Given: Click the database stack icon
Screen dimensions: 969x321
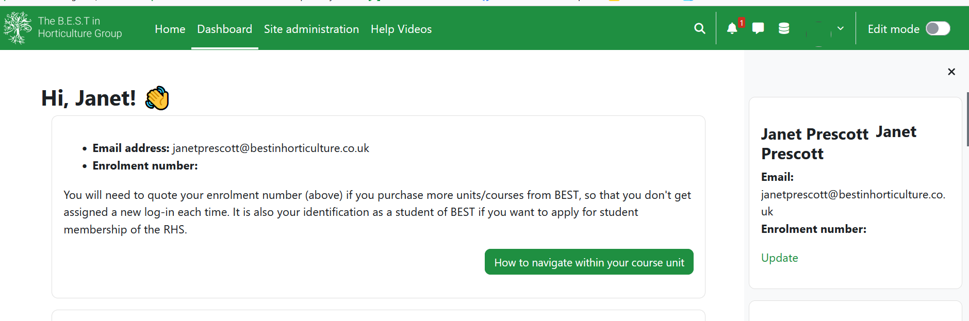Looking at the screenshot, I should pyautogui.click(x=784, y=28).
